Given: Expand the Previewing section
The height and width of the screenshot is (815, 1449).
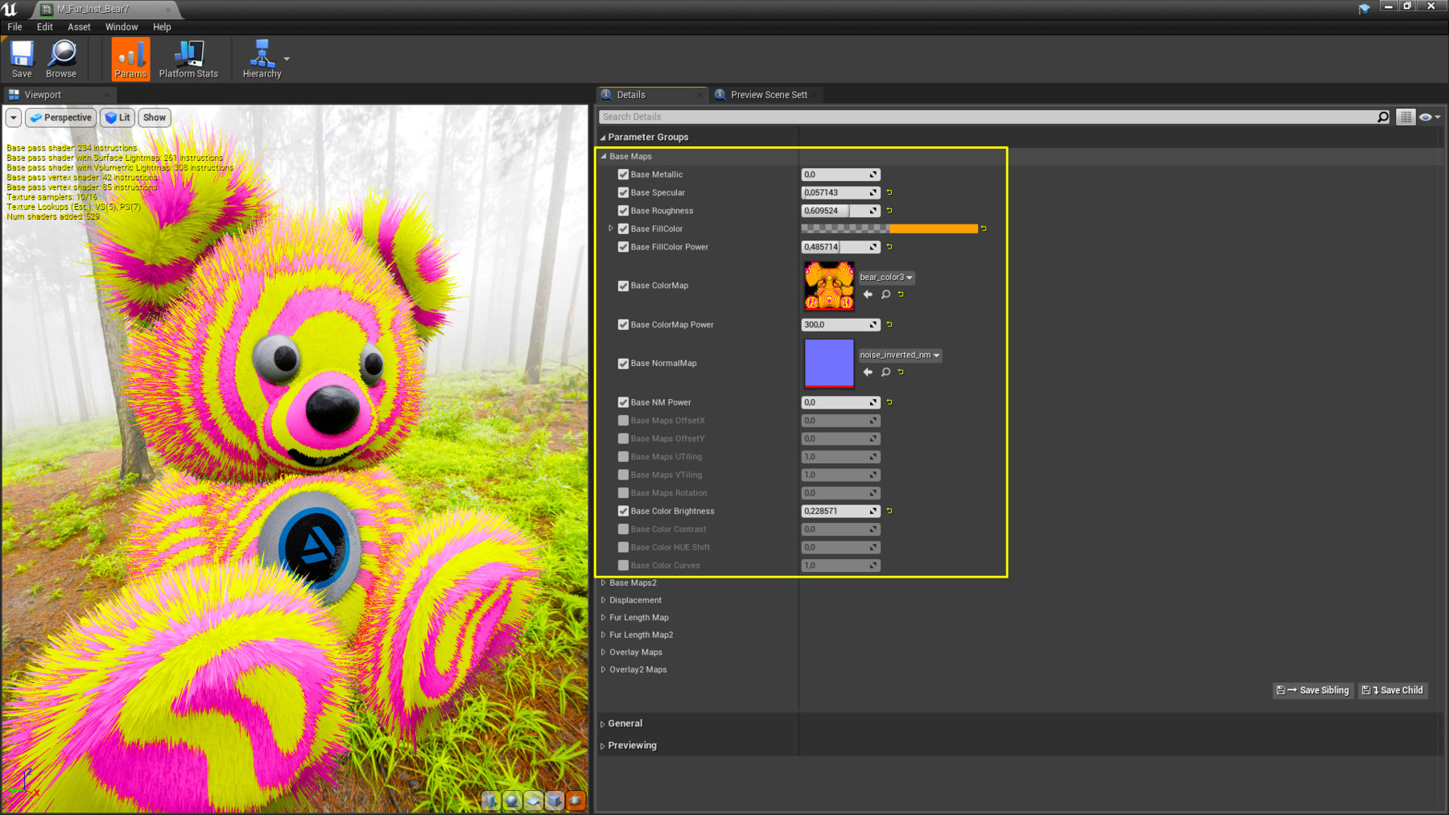Looking at the screenshot, I should tap(603, 746).
